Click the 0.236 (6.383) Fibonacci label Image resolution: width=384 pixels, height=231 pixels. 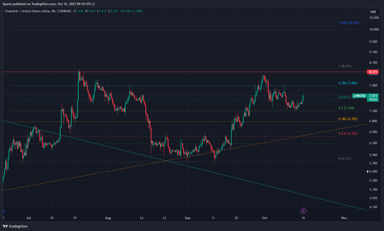(348, 134)
